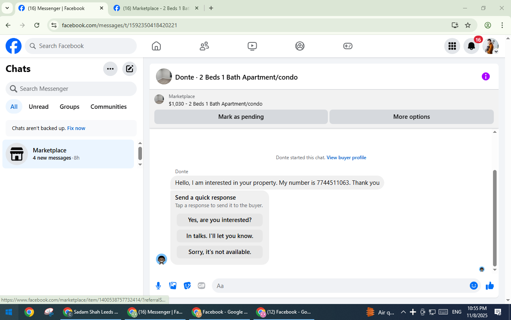Click the ENG language indicator
Screen dimensions: 511x320
(457, 312)
